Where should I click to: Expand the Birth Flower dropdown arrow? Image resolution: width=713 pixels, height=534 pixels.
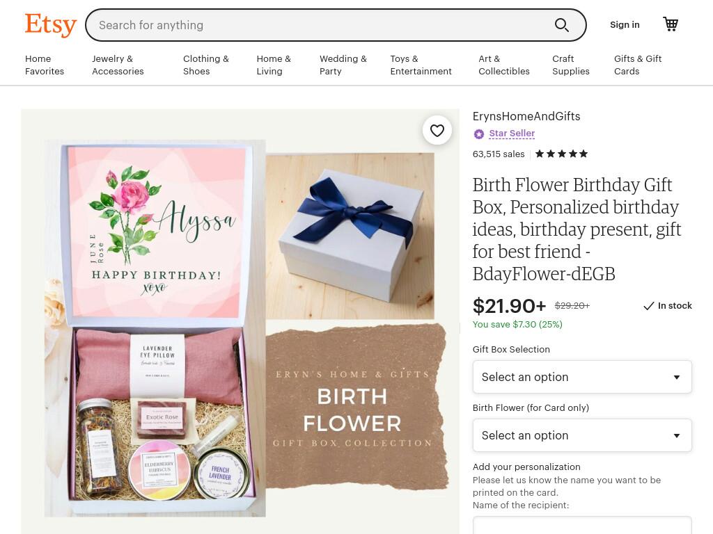click(x=677, y=435)
